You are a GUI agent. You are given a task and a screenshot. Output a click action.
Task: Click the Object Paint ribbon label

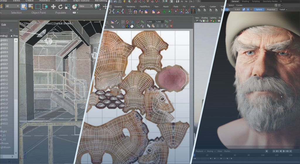tap(39, 13)
